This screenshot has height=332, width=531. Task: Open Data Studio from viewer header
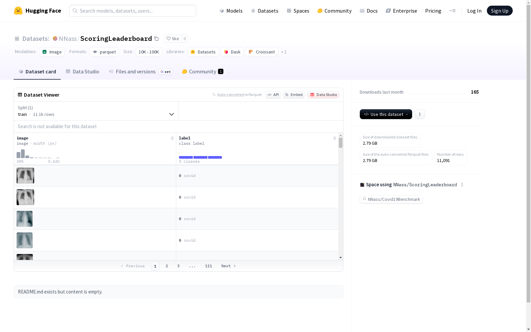pyautogui.click(x=324, y=95)
